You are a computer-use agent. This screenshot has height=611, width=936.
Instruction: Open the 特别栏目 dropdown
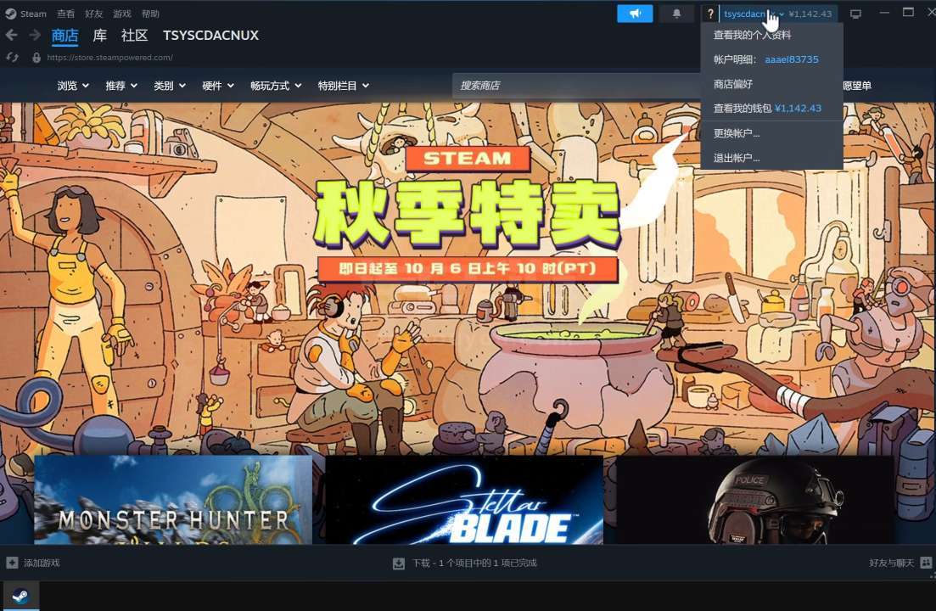343,86
